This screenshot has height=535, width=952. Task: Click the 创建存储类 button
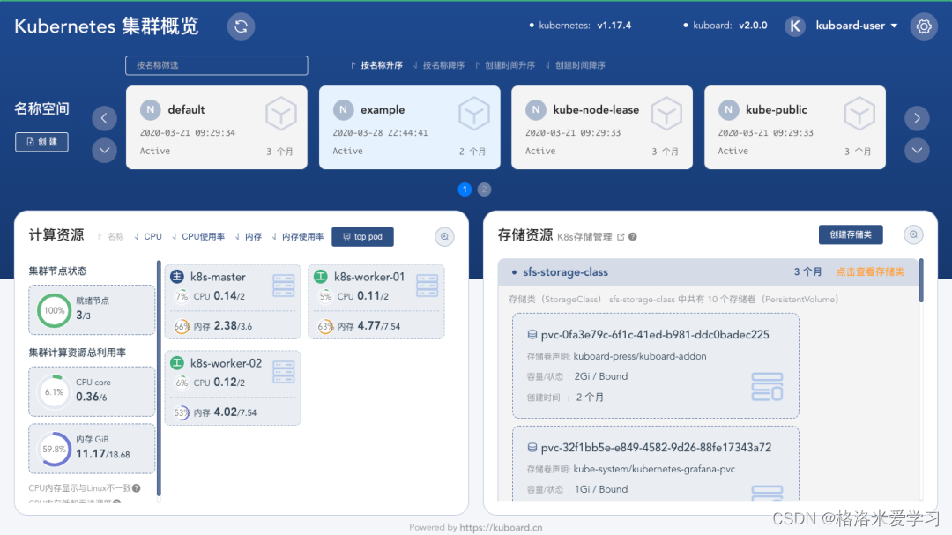pyautogui.click(x=851, y=234)
